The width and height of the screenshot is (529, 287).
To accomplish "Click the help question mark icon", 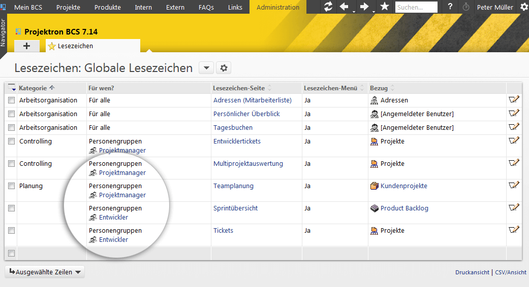I will (450, 7).
